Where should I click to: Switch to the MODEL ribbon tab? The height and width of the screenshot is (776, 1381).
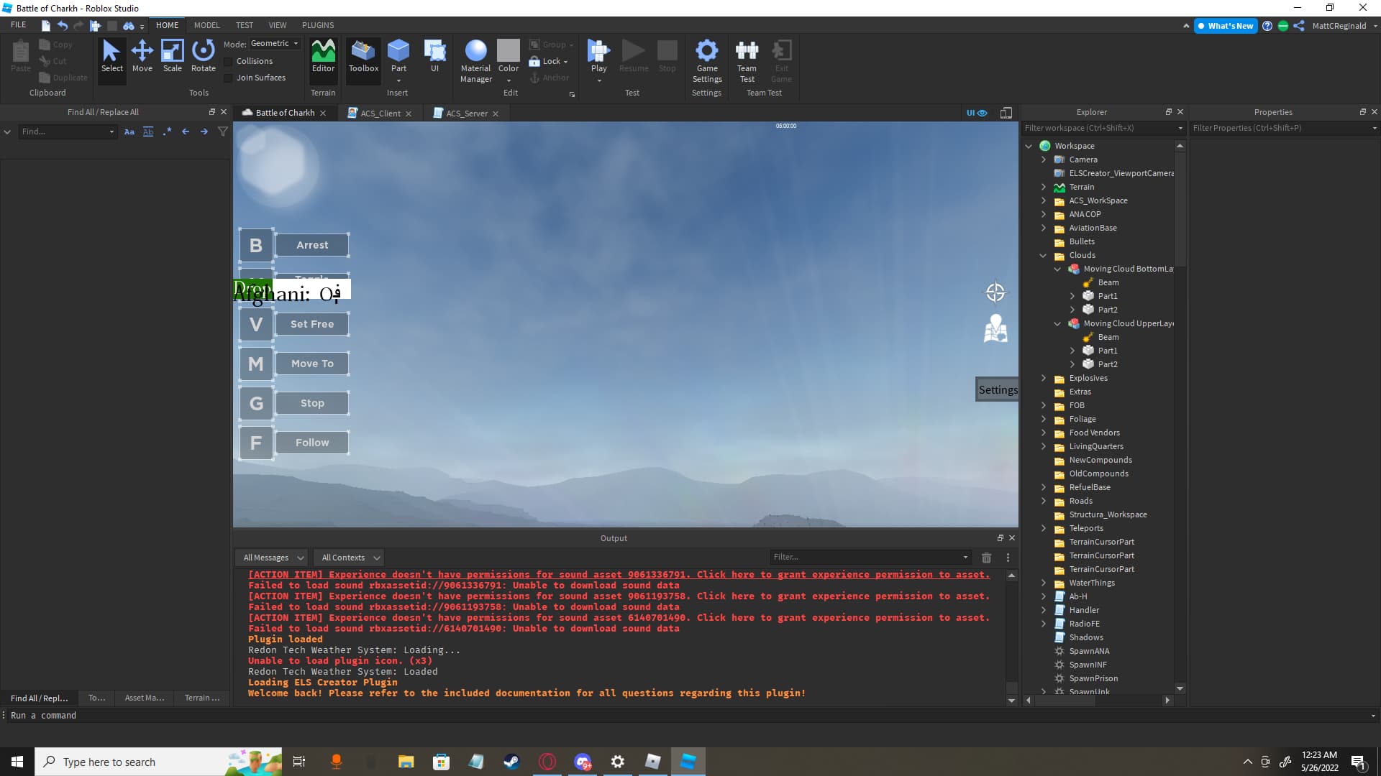click(206, 25)
